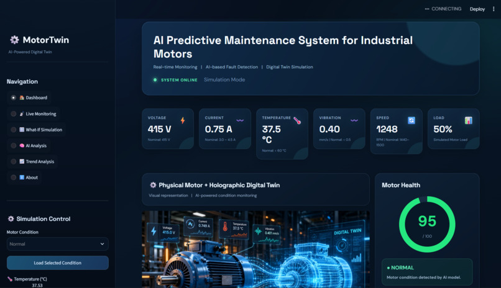
Task: Click the Deploy button
Action: click(x=477, y=9)
